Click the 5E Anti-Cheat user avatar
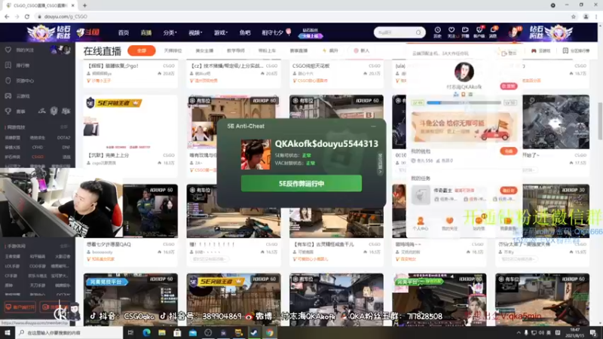The height and width of the screenshot is (339, 603). click(256, 154)
